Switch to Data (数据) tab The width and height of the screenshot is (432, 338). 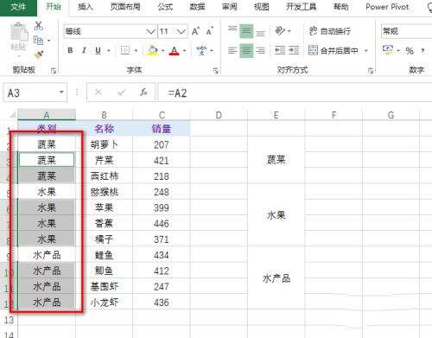(x=197, y=7)
